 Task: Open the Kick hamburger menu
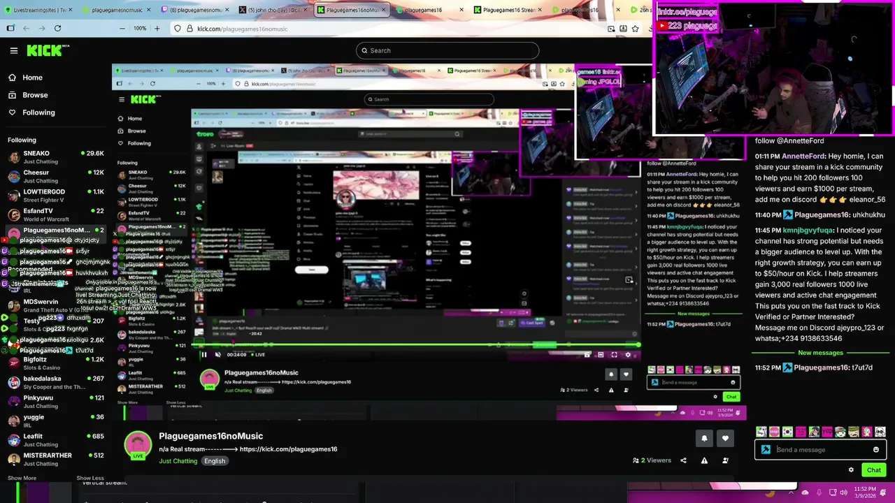13,50
